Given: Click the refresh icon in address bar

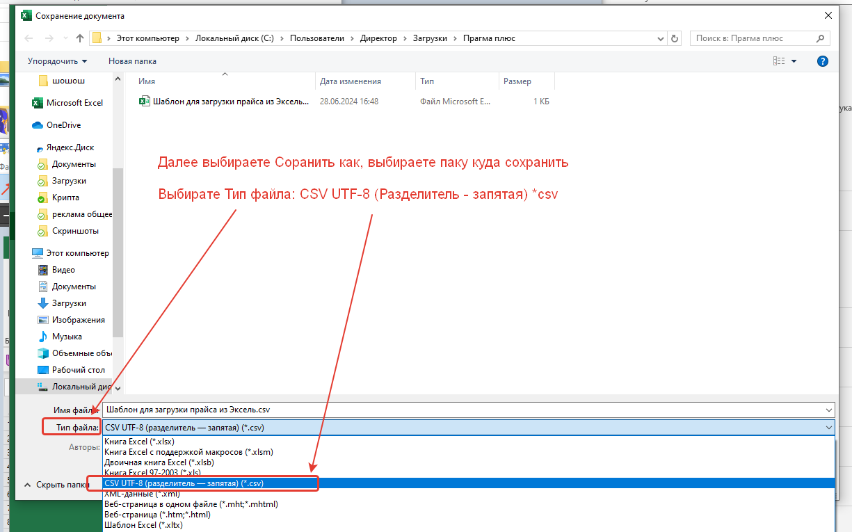Looking at the screenshot, I should click(x=674, y=38).
